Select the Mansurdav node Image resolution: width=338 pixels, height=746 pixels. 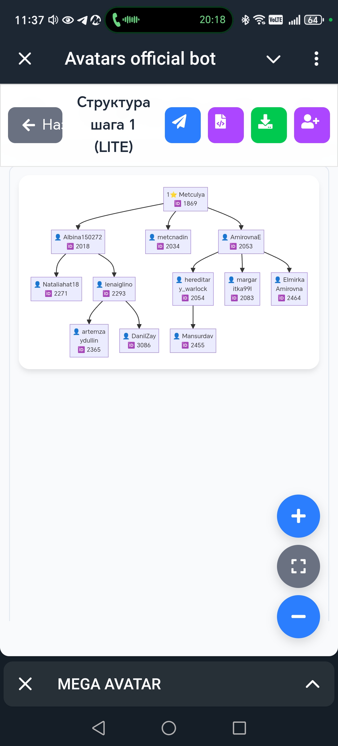click(193, 341)
